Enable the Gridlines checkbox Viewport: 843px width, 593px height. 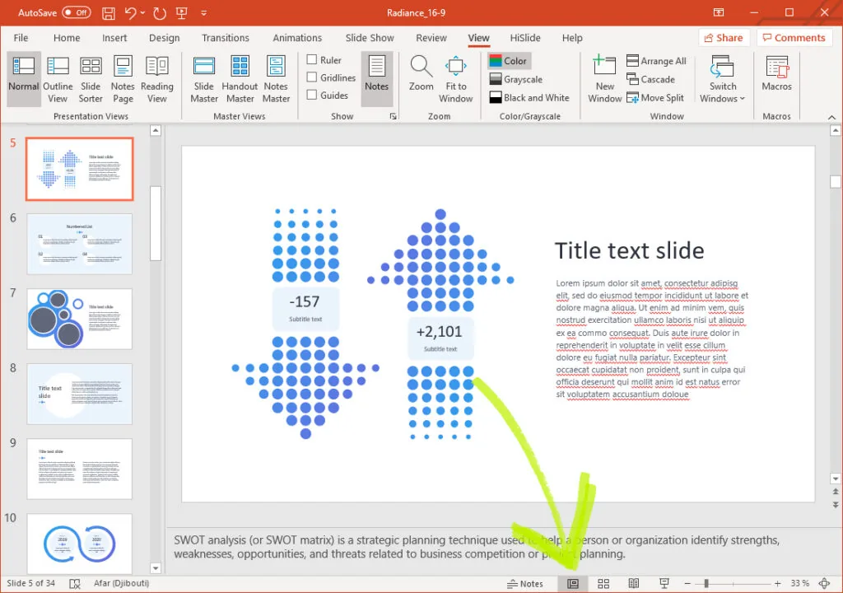[311, 77]
